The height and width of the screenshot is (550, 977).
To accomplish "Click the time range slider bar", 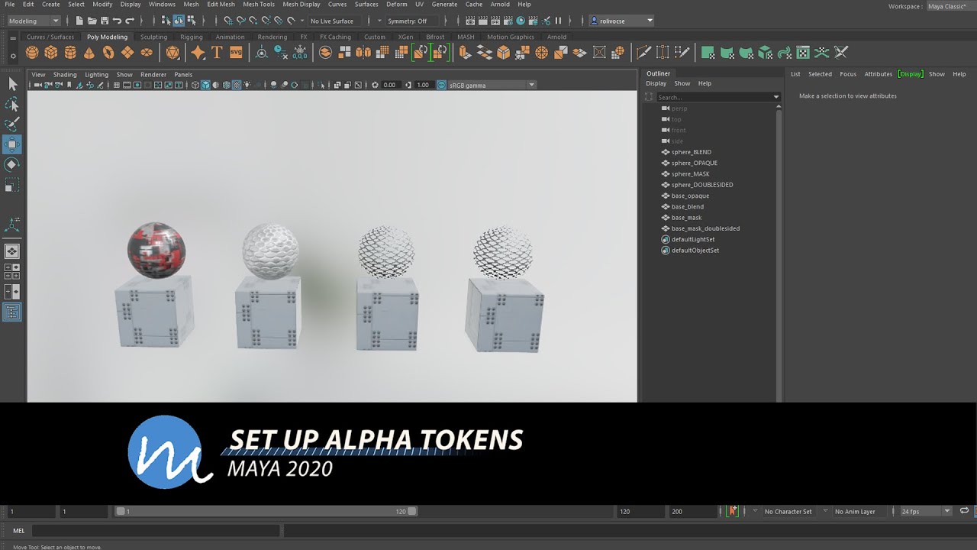I will (x=266, y=511).
